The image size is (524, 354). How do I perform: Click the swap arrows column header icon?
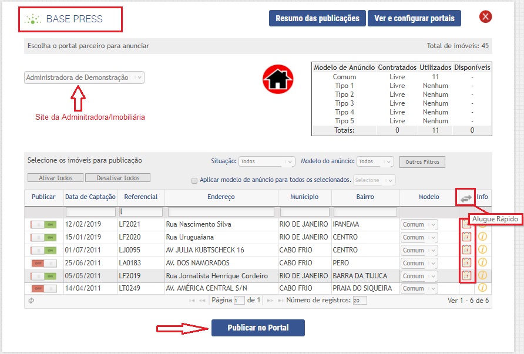click(x=466, y=198)
